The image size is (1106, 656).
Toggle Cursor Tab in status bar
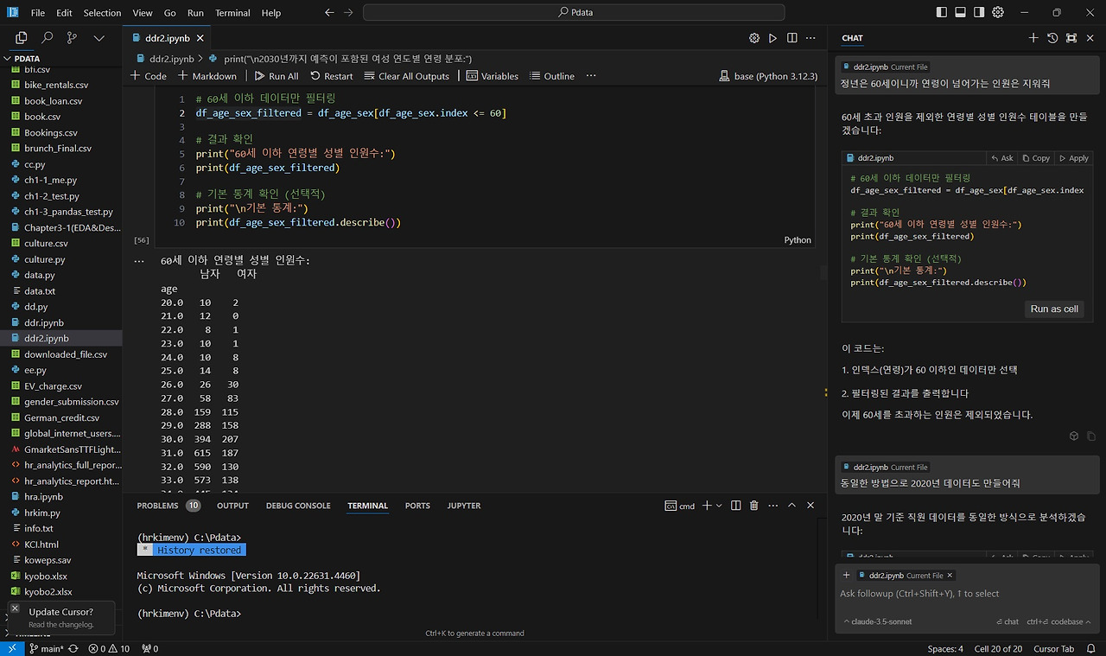[1053, 648]
